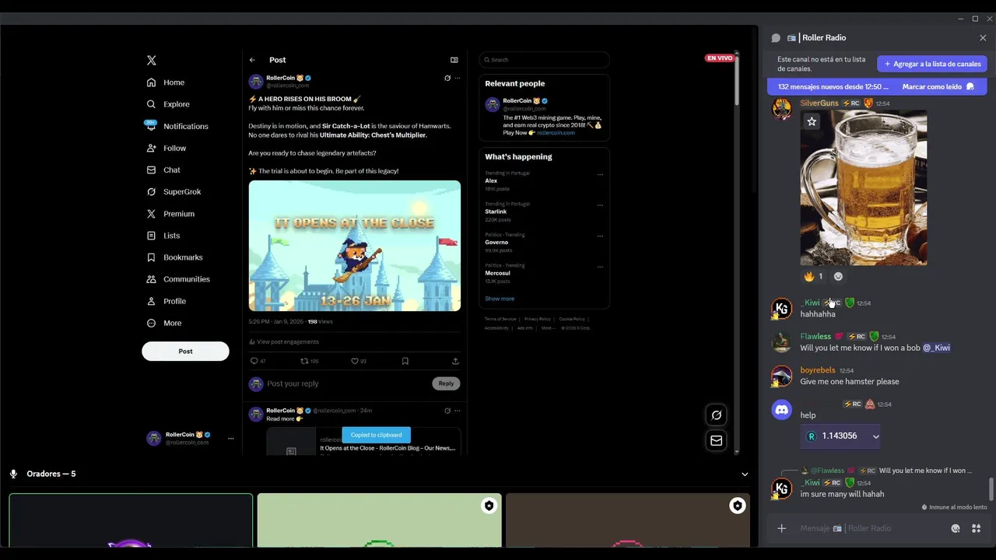Image resolution: width=996 pixels, height=560 pixels.
Task: Click Show more under What's happening
Action: click(500, 299)
